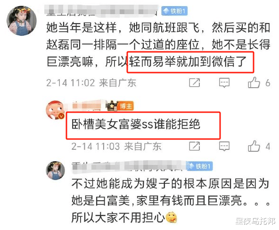Open the third commenter's small avatar
Viewport: 279px width, 230px height.
pyautogui.click(x=55, y=171)
